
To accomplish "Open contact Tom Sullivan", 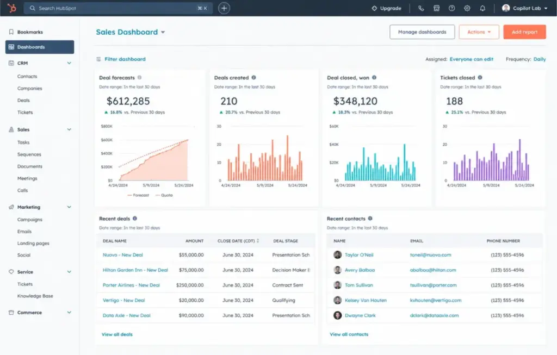I will [359, 285].
